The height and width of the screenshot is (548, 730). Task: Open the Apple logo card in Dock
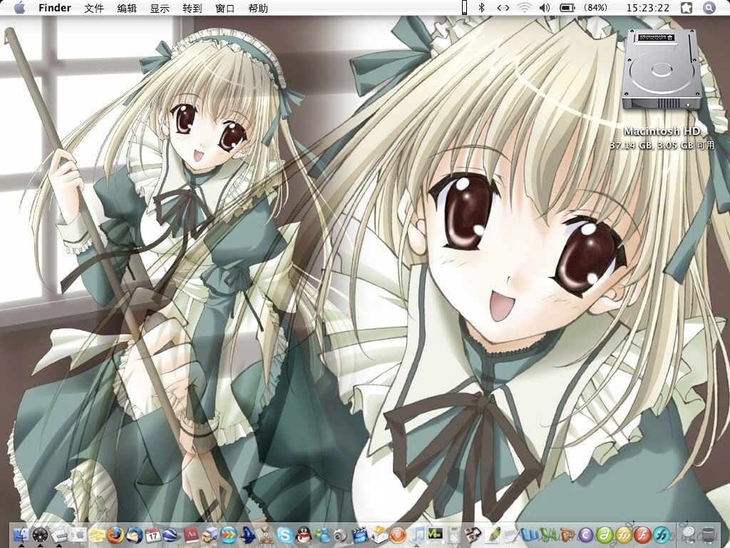[78, 535]
